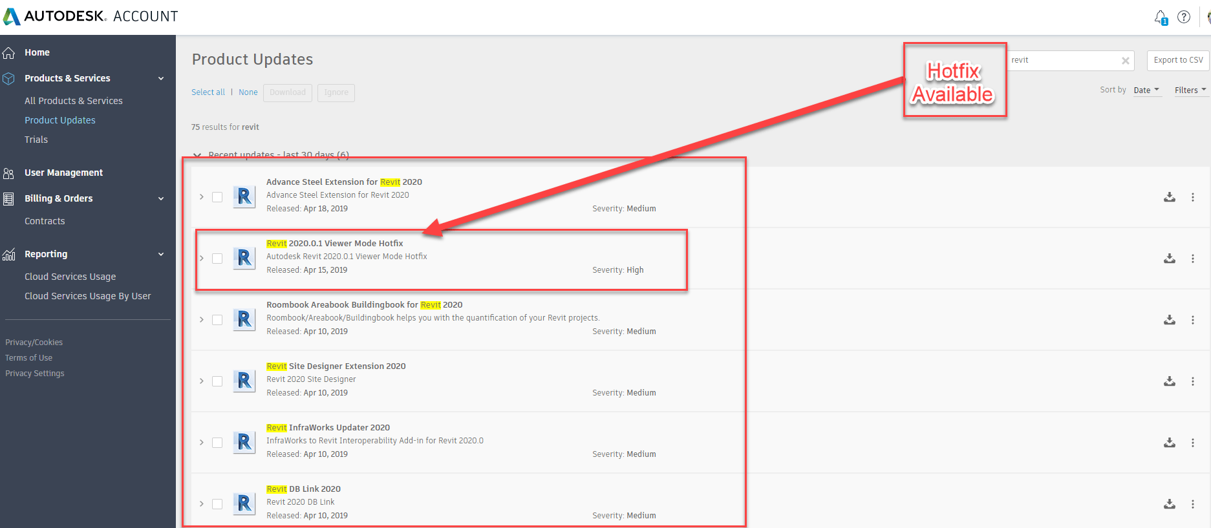Check the Revit DB Link 2020 checkbox
1211x528 pixels.
[217, 504]
